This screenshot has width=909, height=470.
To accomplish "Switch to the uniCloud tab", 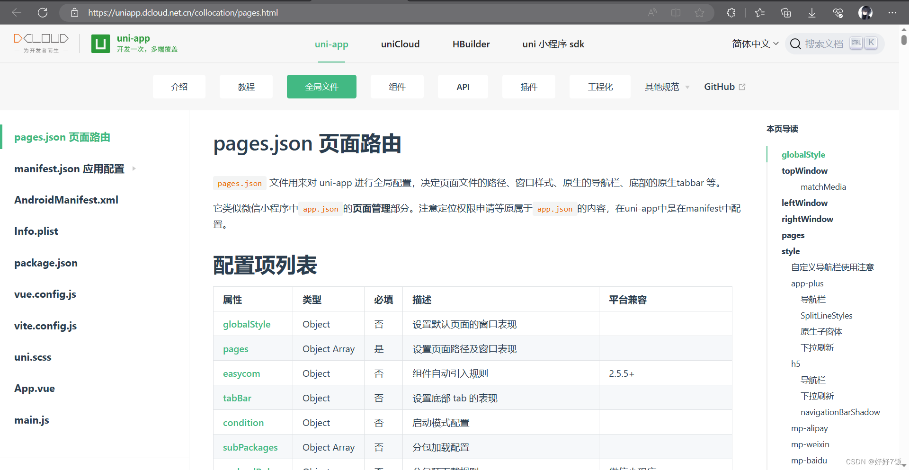I will (400, 44).
